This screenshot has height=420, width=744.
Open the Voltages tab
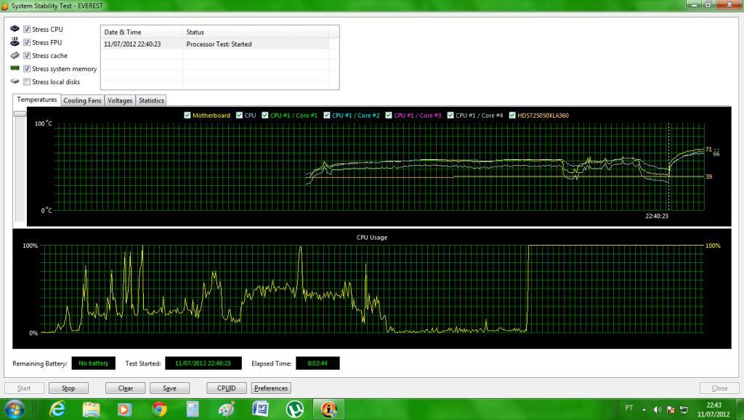pyautogui.click(x=120, y=100)
